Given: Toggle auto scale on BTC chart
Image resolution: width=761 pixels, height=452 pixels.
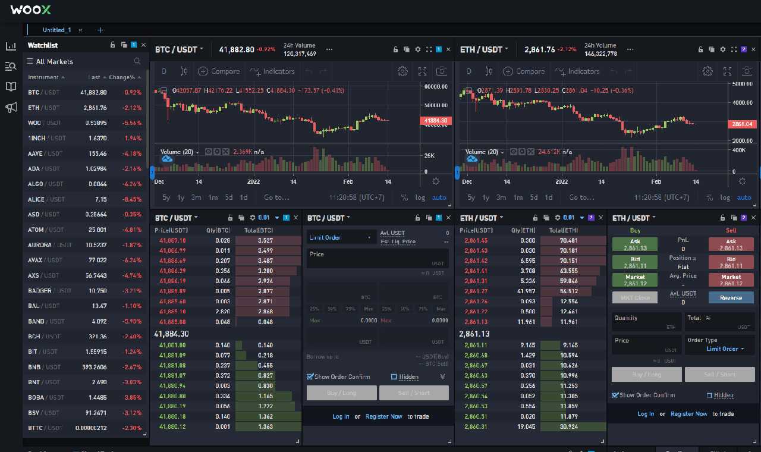Looking at the screenshot, I should coord(439,197).
